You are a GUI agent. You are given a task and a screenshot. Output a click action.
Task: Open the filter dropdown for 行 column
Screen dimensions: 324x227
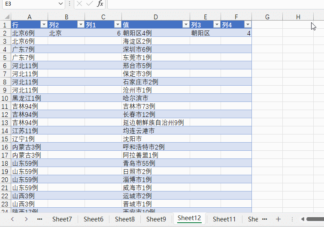[44, 25]
